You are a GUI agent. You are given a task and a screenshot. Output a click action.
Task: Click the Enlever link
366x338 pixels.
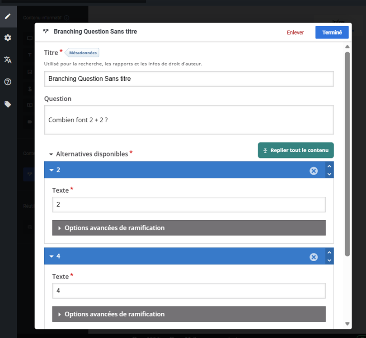[295, 32]
